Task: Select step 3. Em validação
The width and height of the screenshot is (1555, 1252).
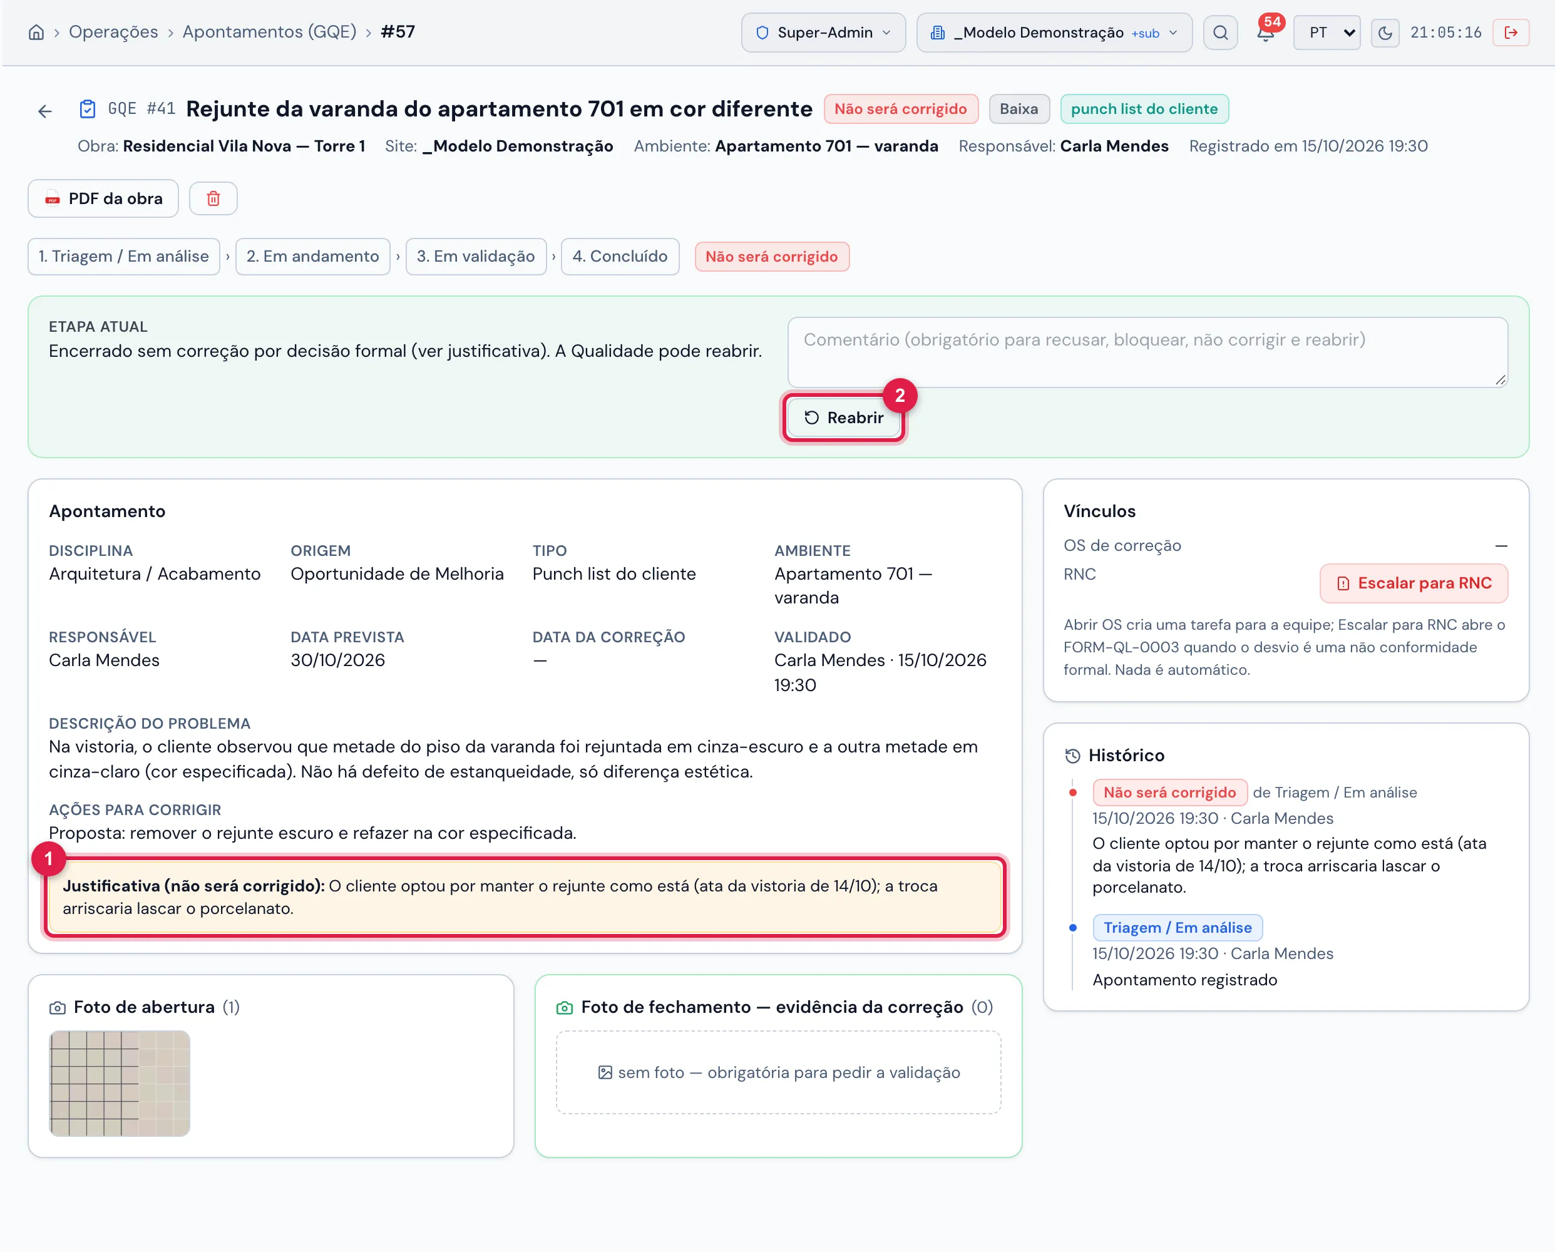Action: click(x=476, y=257)
